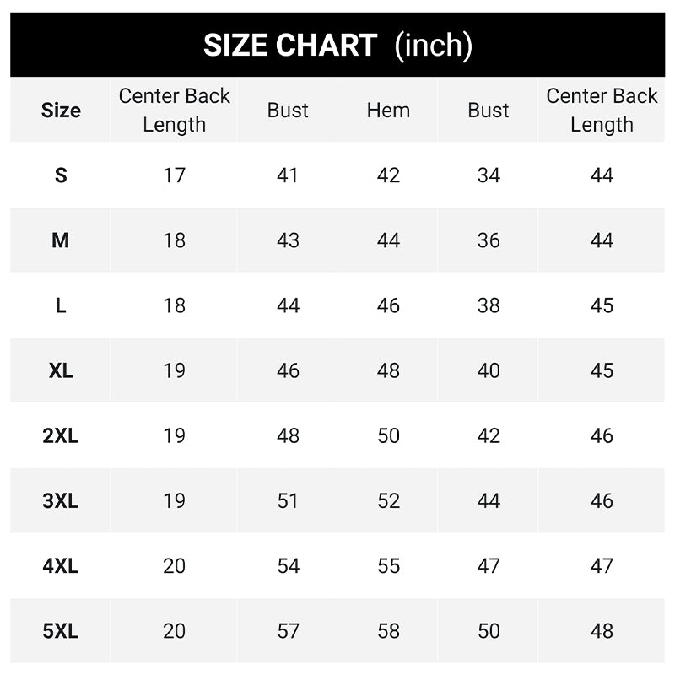Click the 5XL size row label
675x675 pixels.
coord(61,630)
